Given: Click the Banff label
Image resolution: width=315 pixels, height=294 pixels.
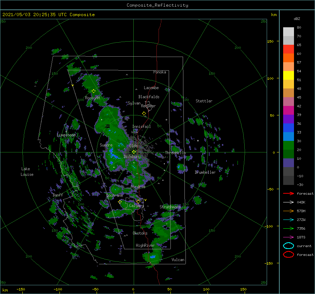Looking at the screenshot, I should (58, 195).
